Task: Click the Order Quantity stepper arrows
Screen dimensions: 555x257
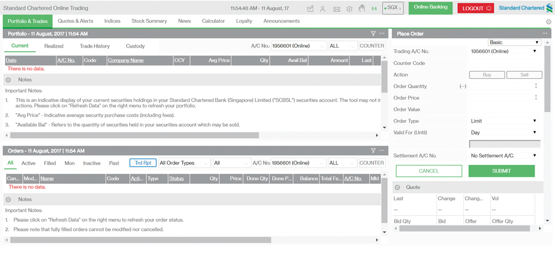Action: coord(536,86)
